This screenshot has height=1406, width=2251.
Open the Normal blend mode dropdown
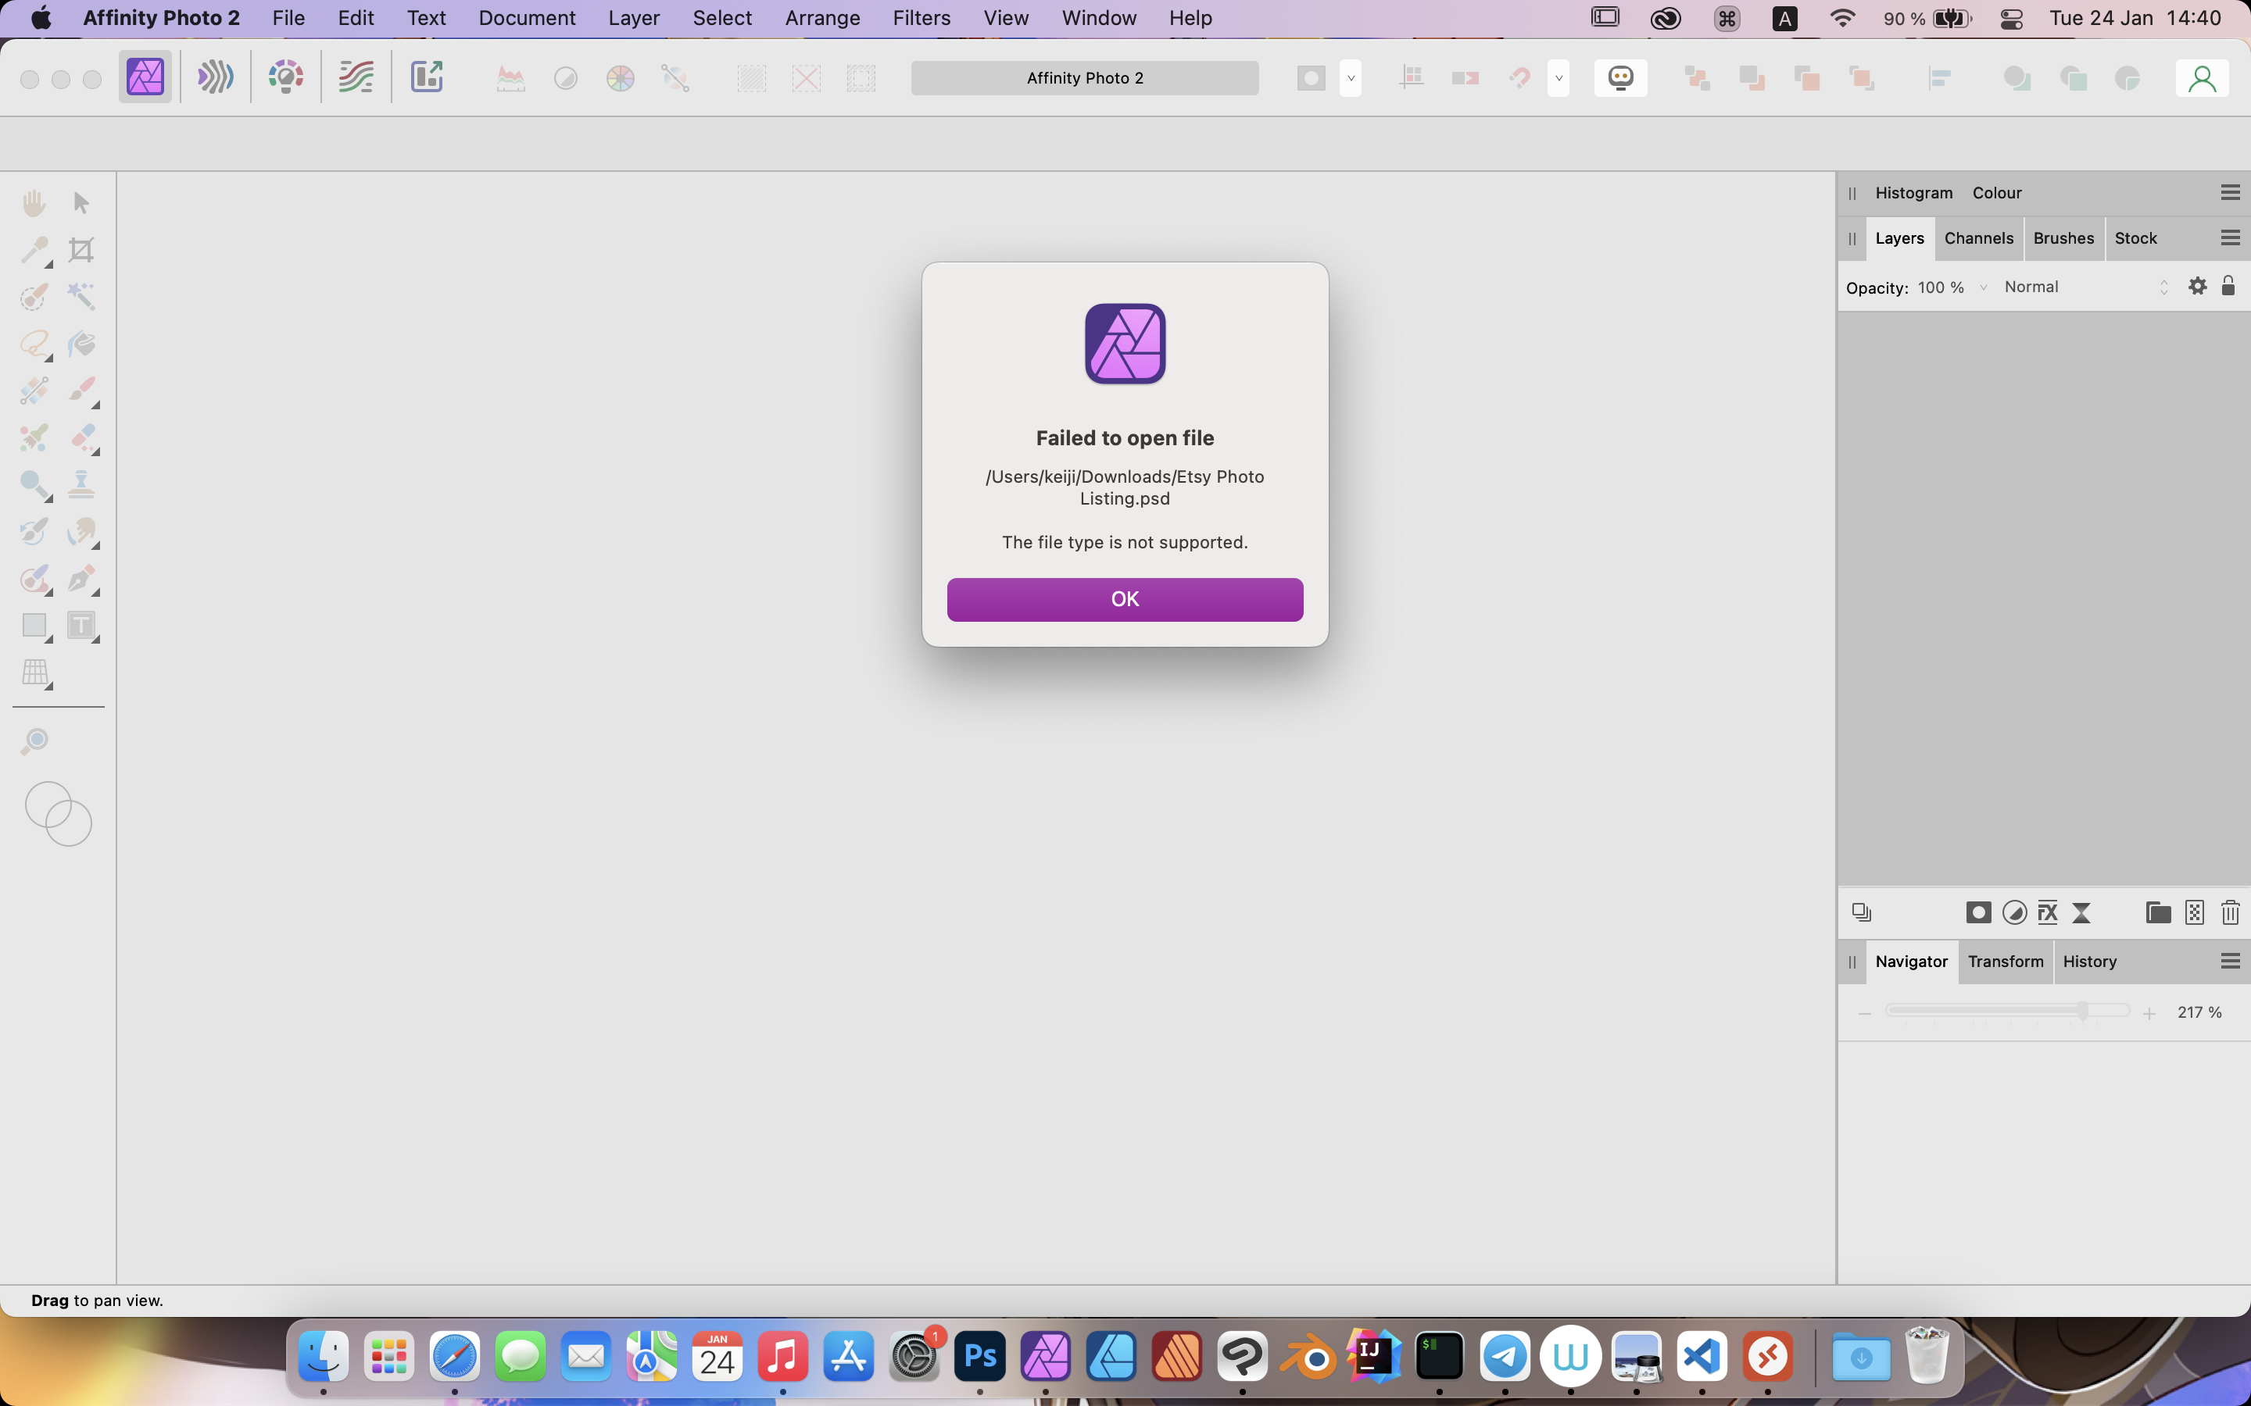[2086, 287]
